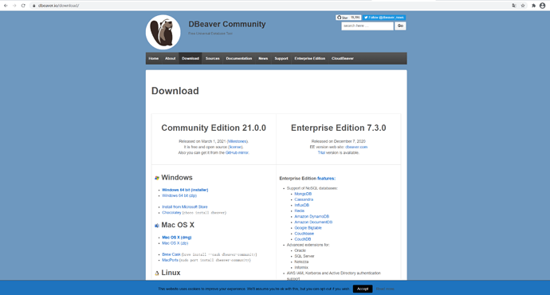Open the Support menu item
This screenshot has width=550, height=295.
coord(281,58)
